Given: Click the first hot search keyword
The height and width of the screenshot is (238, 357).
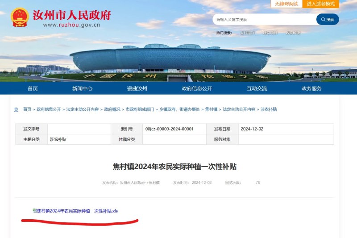Looking at the screenshot, I should coord(247,33).
